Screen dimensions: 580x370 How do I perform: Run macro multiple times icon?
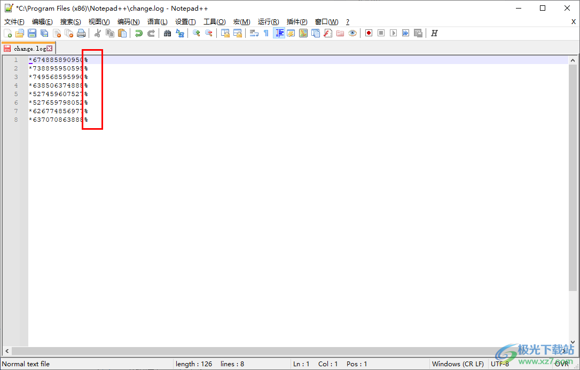tap(406, 33)
